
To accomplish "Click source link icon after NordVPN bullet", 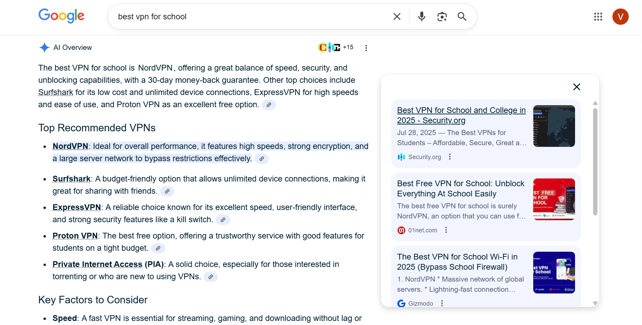I will point(261,159).
